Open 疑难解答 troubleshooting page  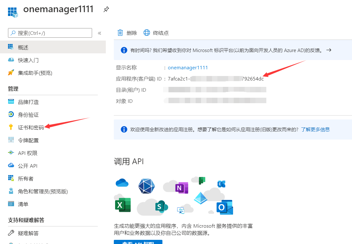tap(28, 233)
